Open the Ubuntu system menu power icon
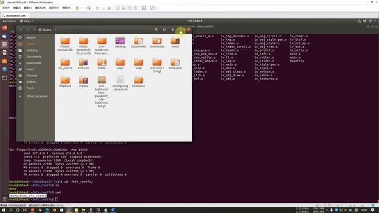This screenshot has height=213, width=379. pyautogui.click(x=370, y=21)
